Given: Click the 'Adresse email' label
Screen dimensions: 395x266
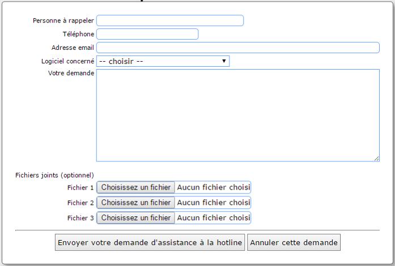Looking at the screenshot, I should 73,48.
